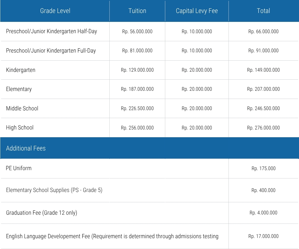The width and height of the screenshot is (299, 249).
Task: Click the English Language Development Fee label
Action: (x=112, y=236)
